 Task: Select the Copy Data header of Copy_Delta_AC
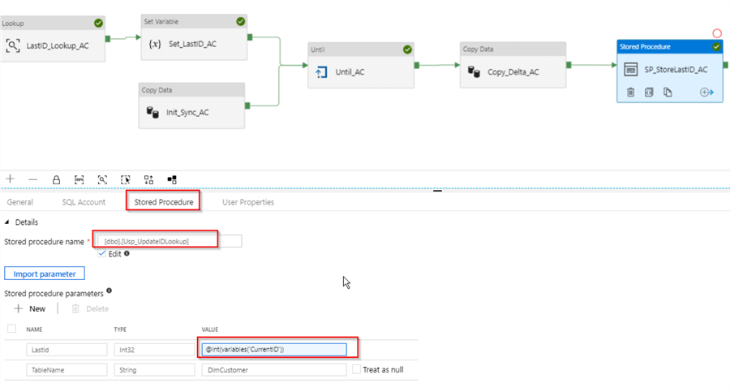point(513,49)
